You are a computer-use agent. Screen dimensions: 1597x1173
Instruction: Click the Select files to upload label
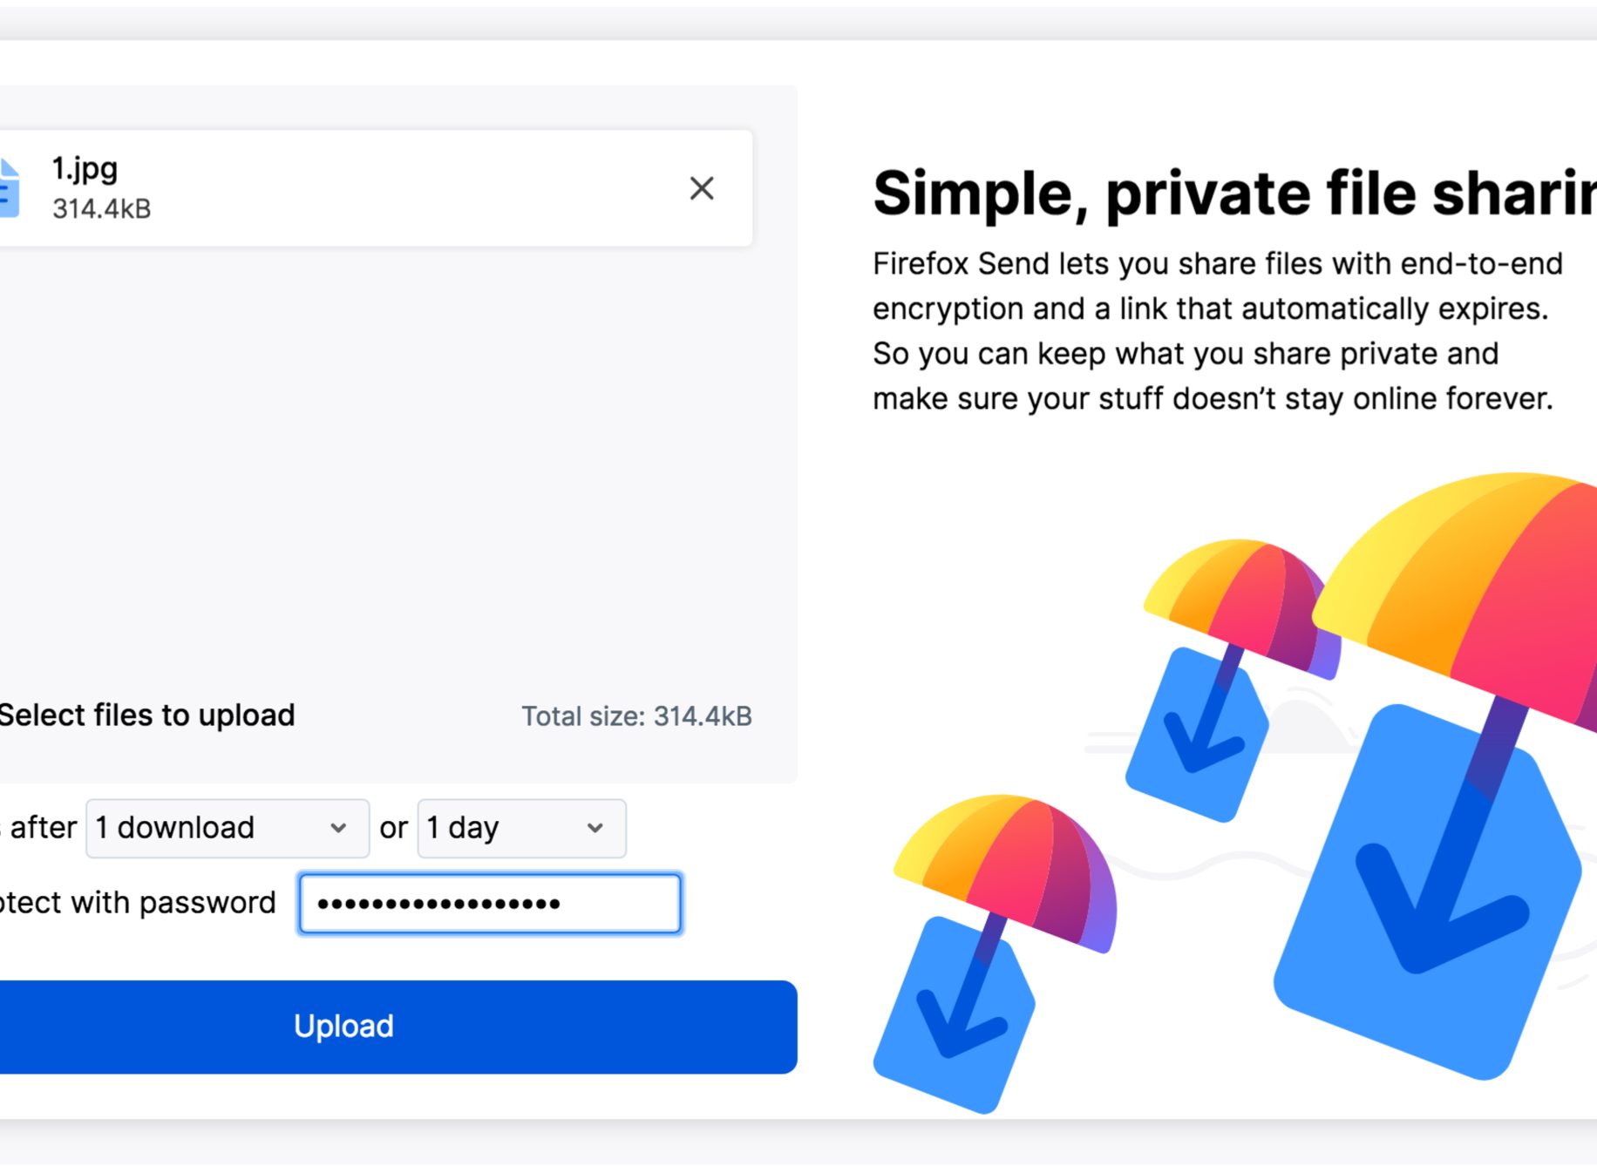pos(146,715)
